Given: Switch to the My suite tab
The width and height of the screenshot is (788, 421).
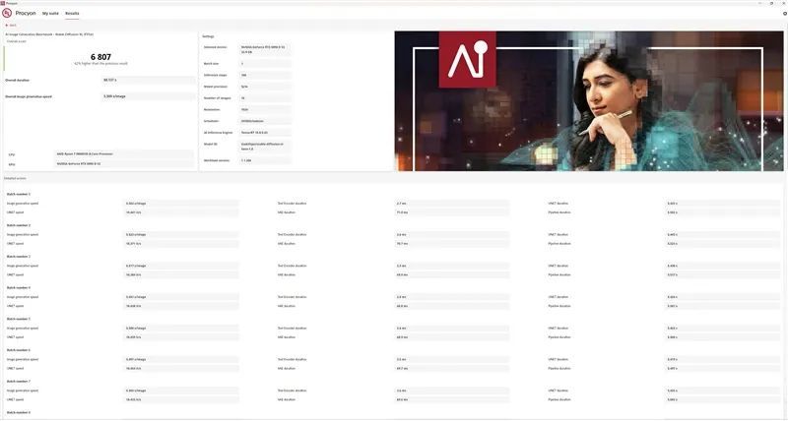Looking at the screenshot, I should (x=50, y=14).
